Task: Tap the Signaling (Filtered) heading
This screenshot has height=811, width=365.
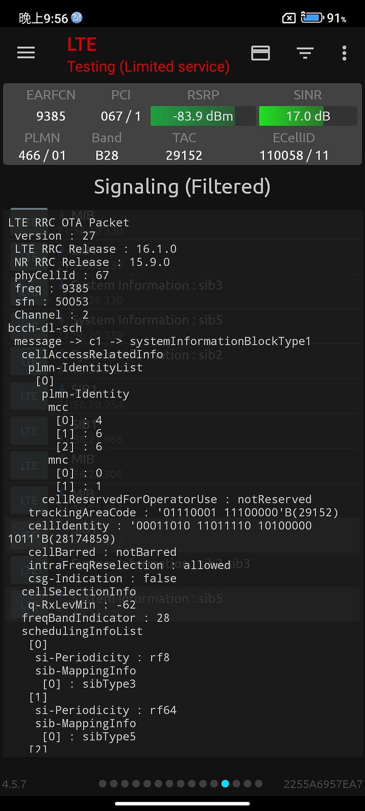Action: pyautogui.click(x=182, y=187)
